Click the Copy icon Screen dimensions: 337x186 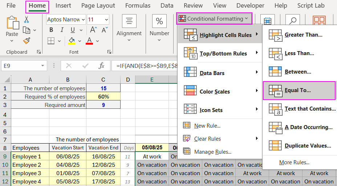click(x=27, y=30)
